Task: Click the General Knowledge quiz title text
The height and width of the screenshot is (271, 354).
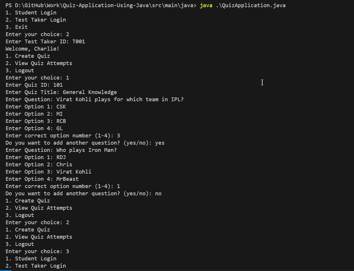Action: click(90, 92)
